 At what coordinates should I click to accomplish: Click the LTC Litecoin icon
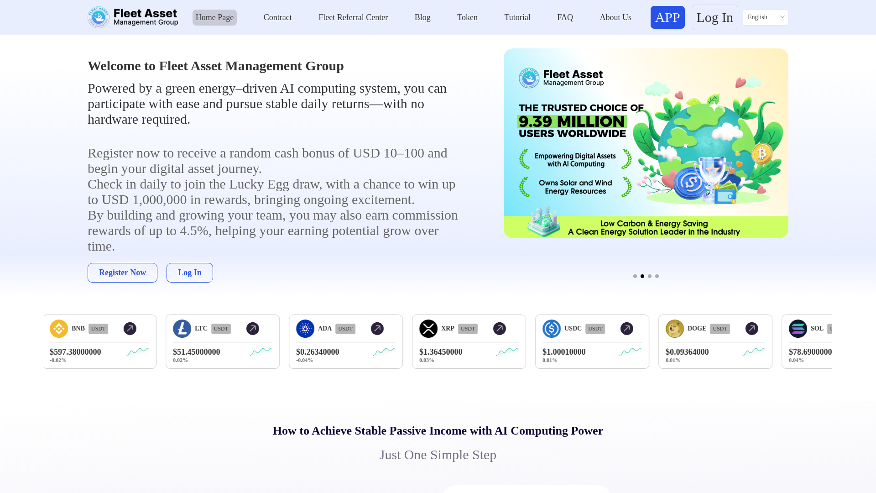(182, 329)
